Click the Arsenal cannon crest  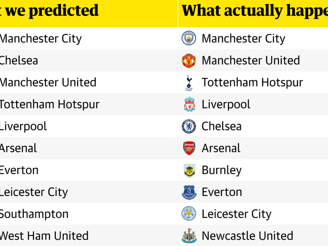pos(189,148)
